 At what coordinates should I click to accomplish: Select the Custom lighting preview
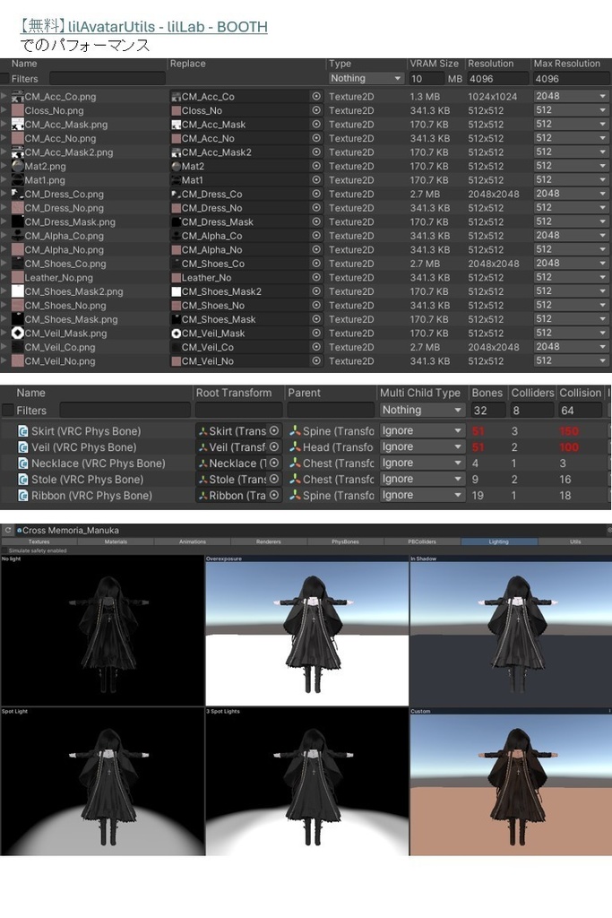(510, 782)
